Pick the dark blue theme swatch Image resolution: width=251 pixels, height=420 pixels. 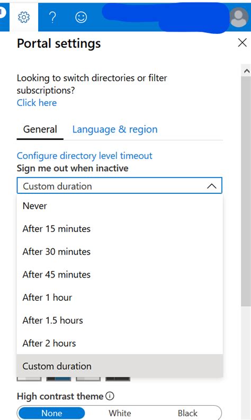59,379
